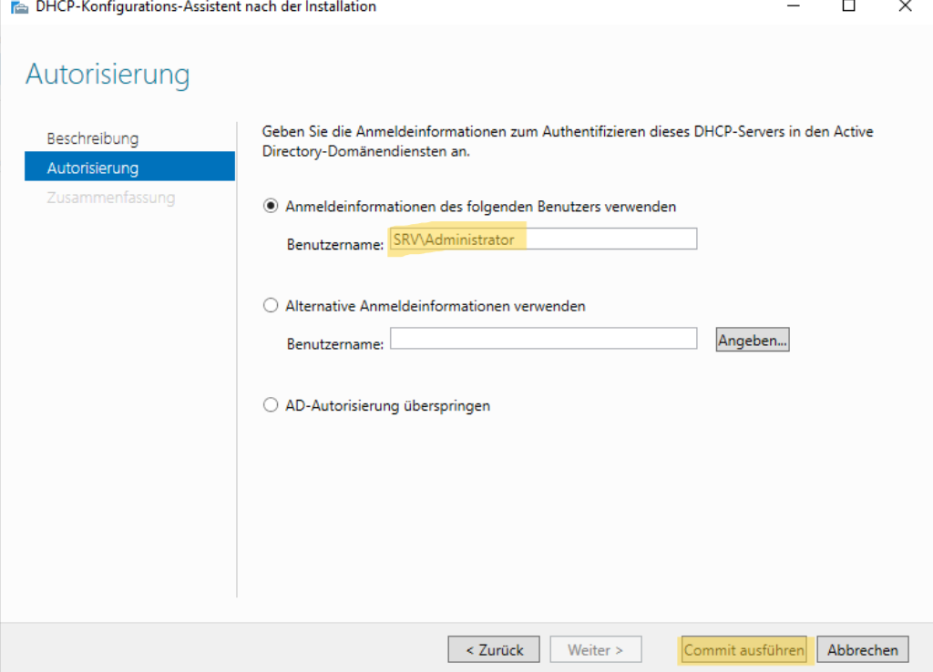Go to the Zusammenfassung step in the sidebar

click(111, 198)
